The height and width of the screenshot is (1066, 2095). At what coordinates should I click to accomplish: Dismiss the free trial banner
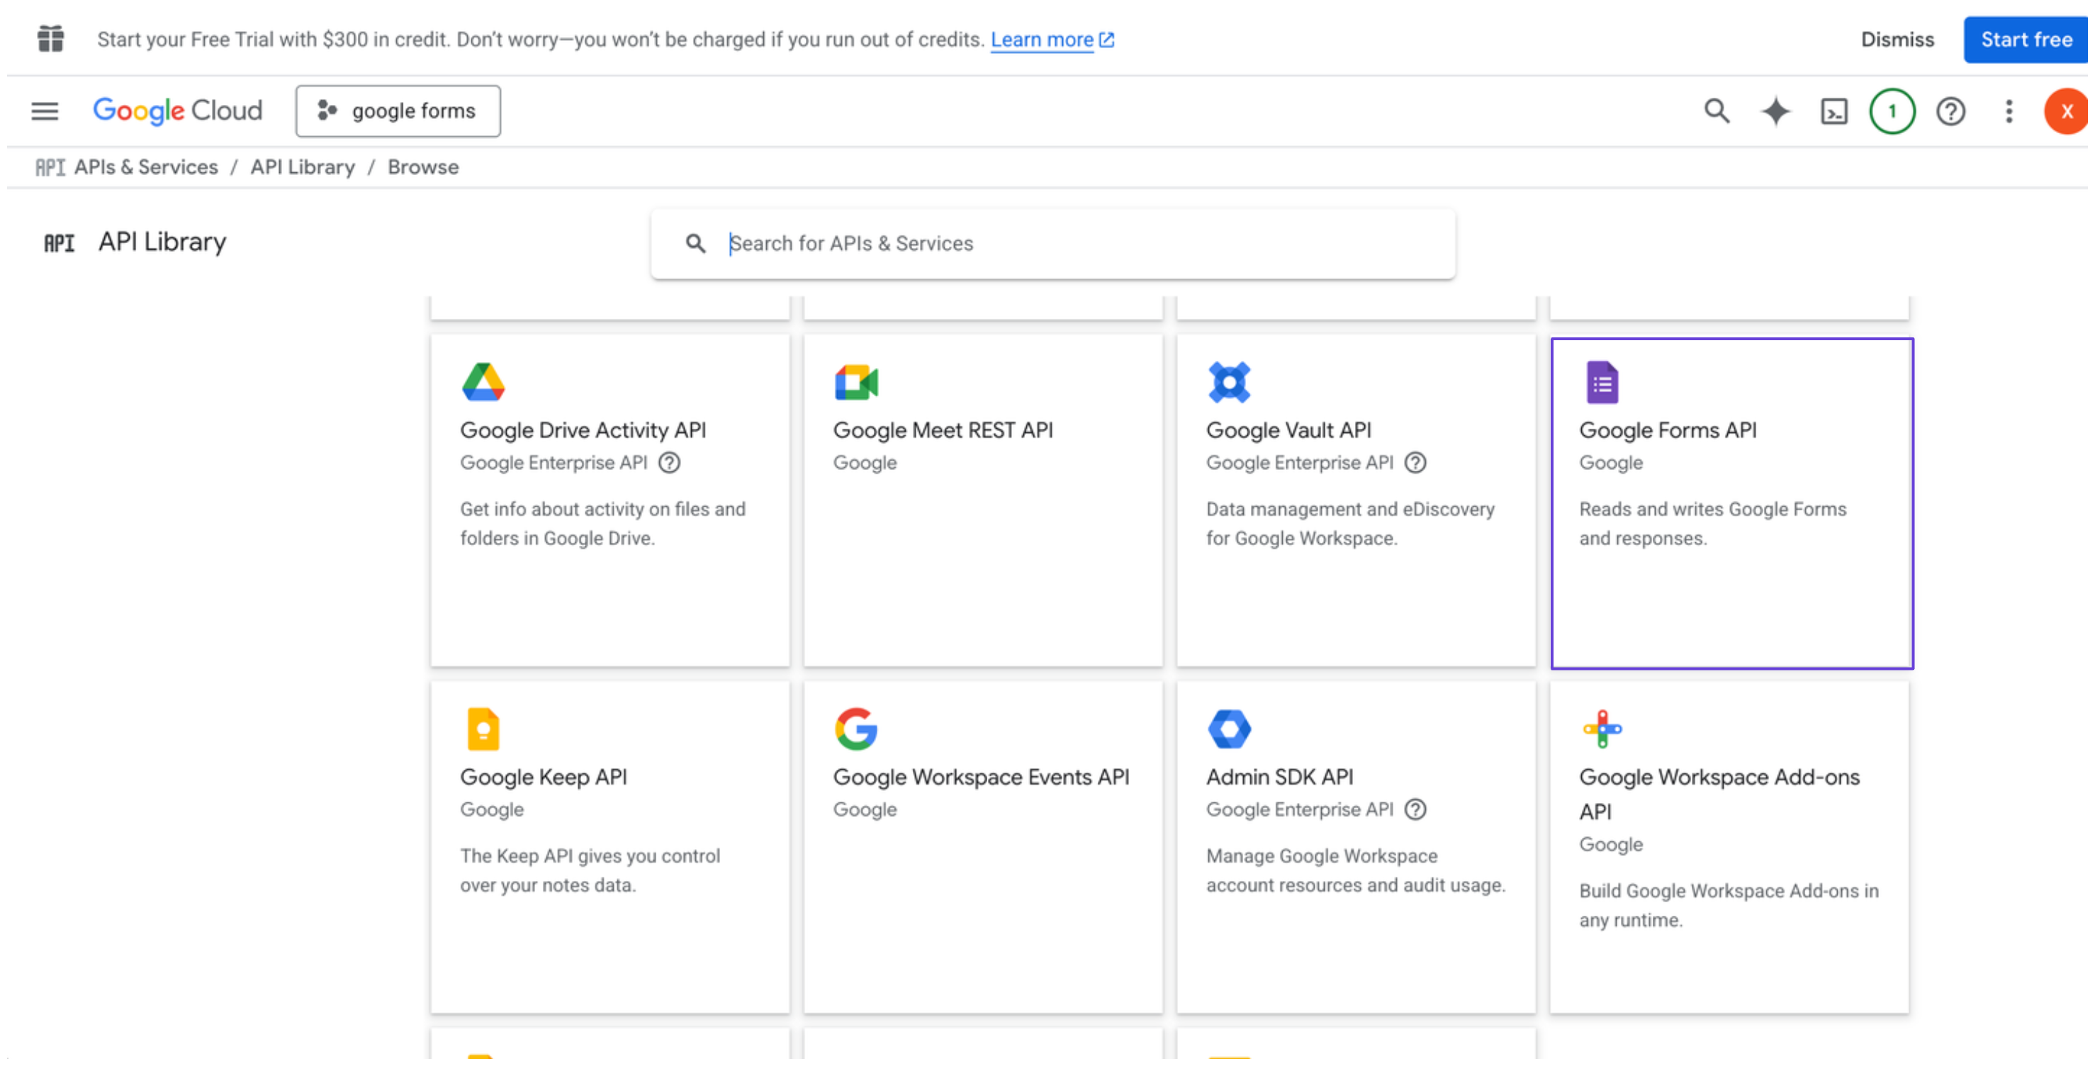1897,40
